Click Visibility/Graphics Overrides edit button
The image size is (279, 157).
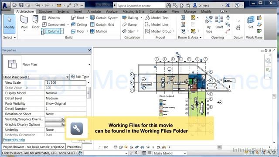[55, 119]
